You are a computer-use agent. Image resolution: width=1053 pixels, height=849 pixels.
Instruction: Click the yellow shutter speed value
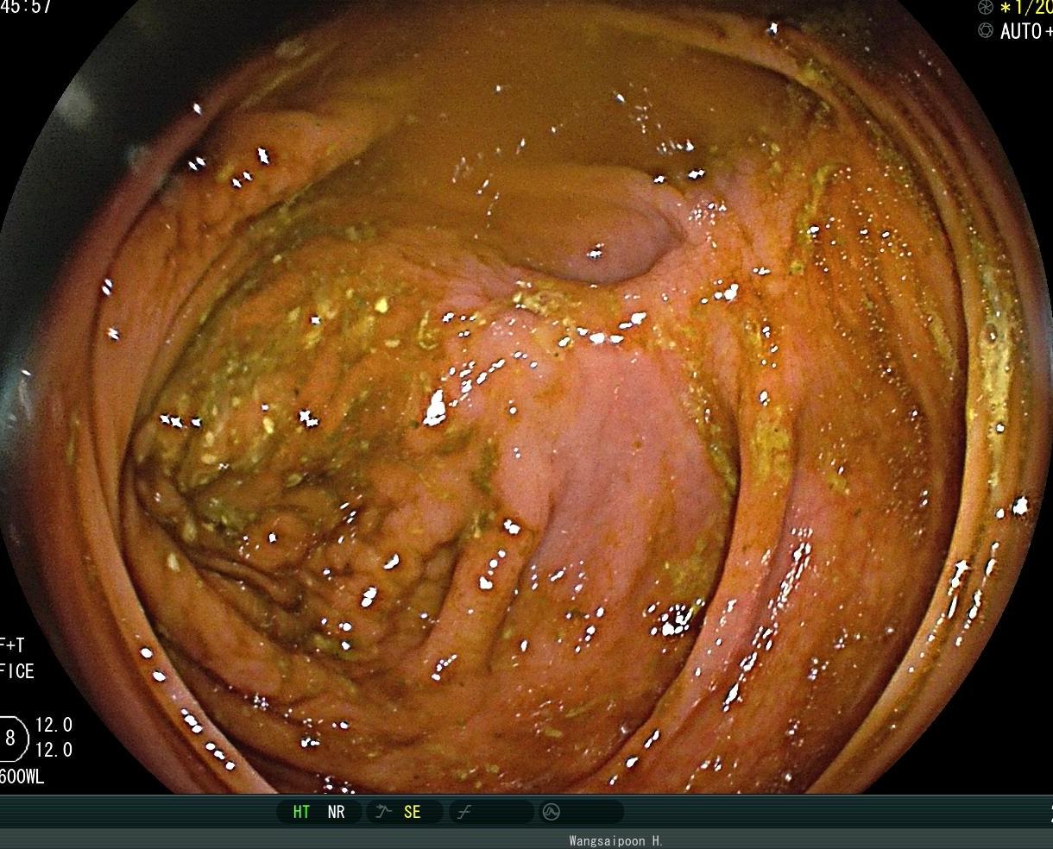point(1026,7)
